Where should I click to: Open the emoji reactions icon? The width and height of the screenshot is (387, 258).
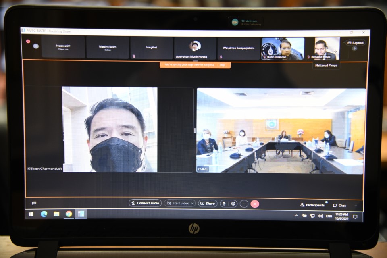(233, 204)
